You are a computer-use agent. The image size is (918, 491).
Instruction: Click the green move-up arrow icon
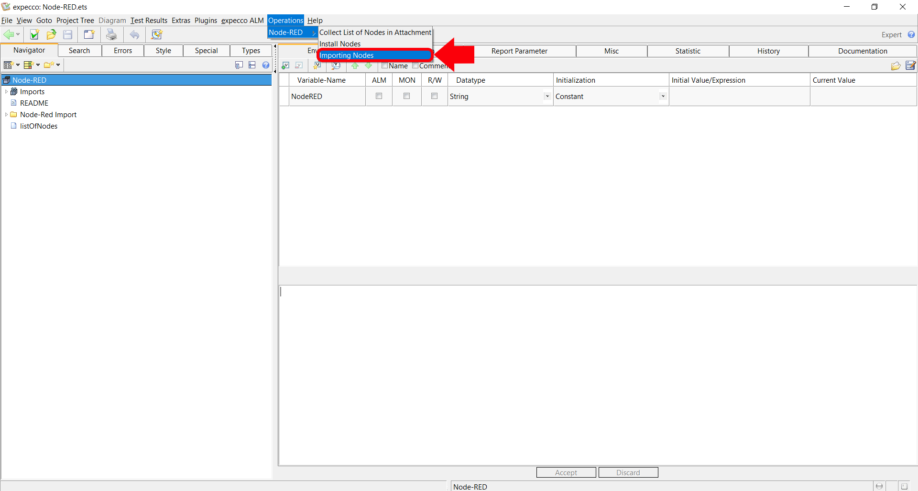point(355,65)
